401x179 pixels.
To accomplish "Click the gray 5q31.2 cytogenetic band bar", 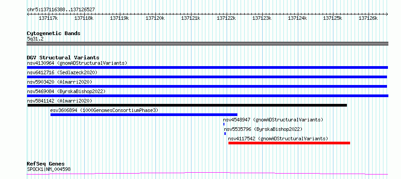I will (207, 44).
